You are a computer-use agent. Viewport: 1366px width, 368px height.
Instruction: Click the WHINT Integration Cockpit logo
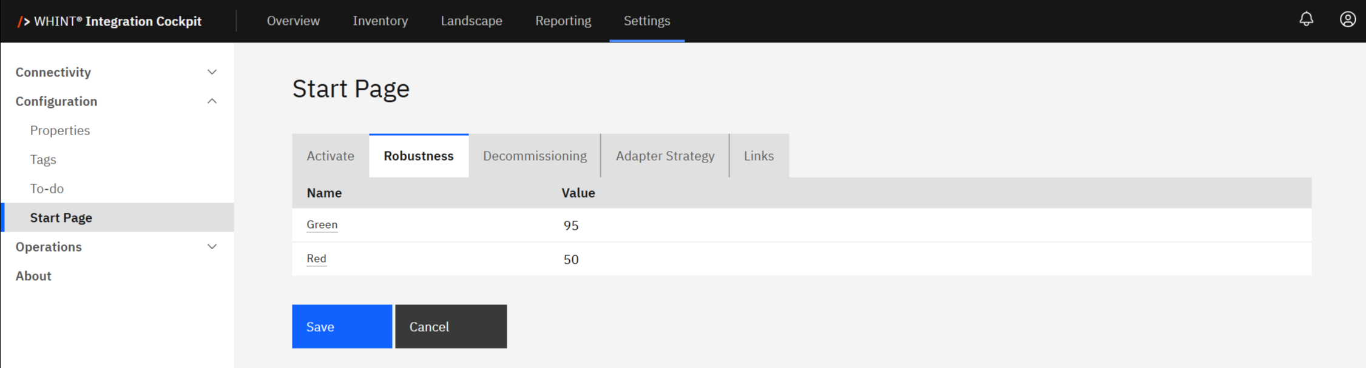click(110, 21)
